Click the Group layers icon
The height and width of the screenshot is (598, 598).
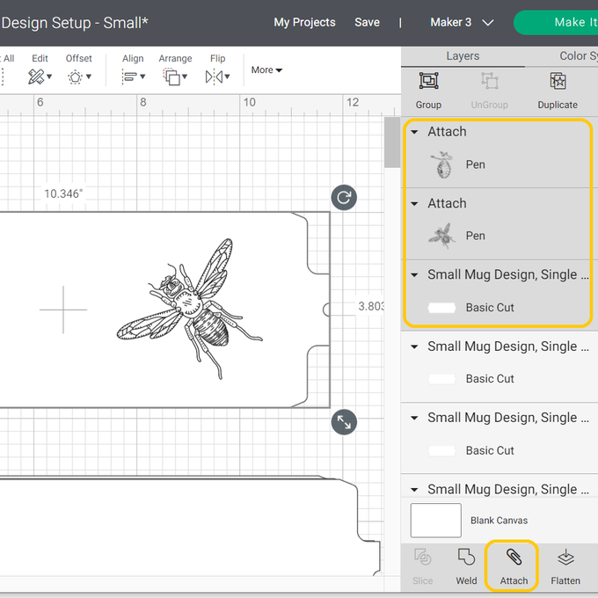coord(428,82)
